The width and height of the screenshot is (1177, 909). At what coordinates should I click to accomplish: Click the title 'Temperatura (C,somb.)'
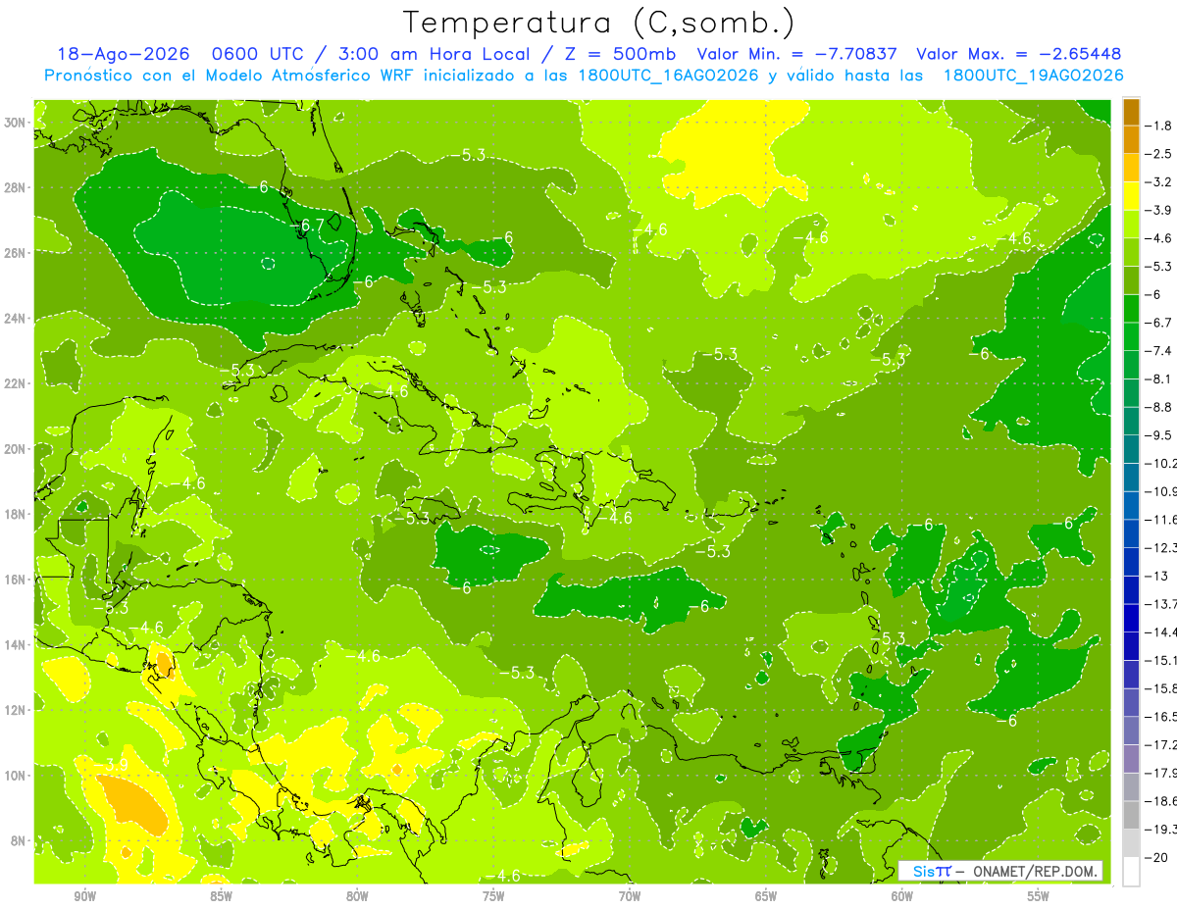click(599, 23)
